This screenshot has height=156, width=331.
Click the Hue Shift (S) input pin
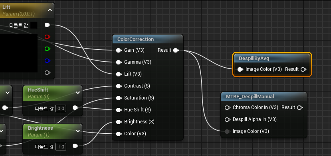(x=119, y=110)
